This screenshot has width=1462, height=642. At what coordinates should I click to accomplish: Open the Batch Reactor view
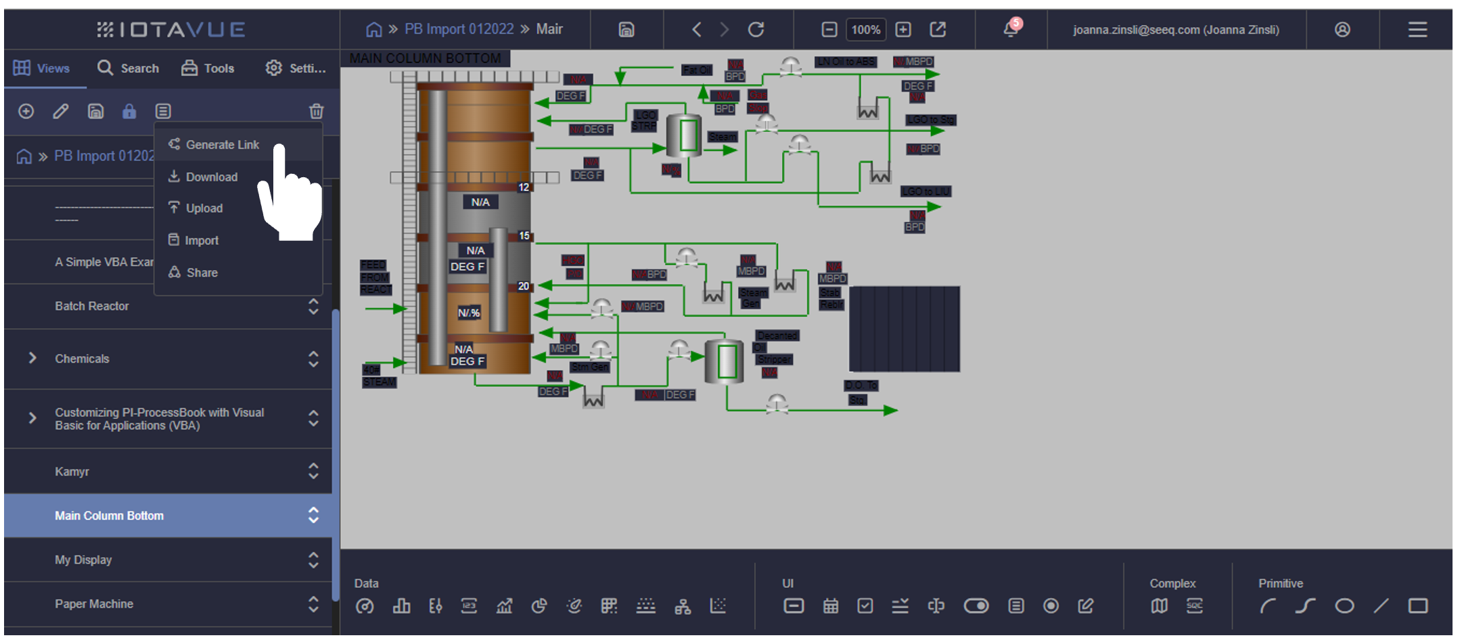92,306
